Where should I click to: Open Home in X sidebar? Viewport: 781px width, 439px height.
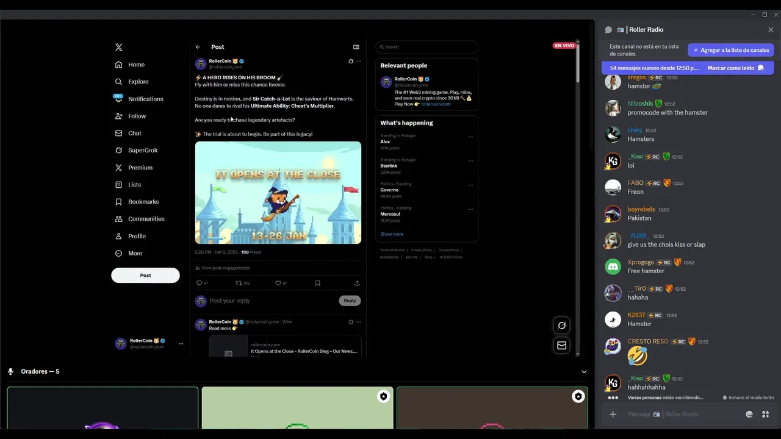pos(130,65)
